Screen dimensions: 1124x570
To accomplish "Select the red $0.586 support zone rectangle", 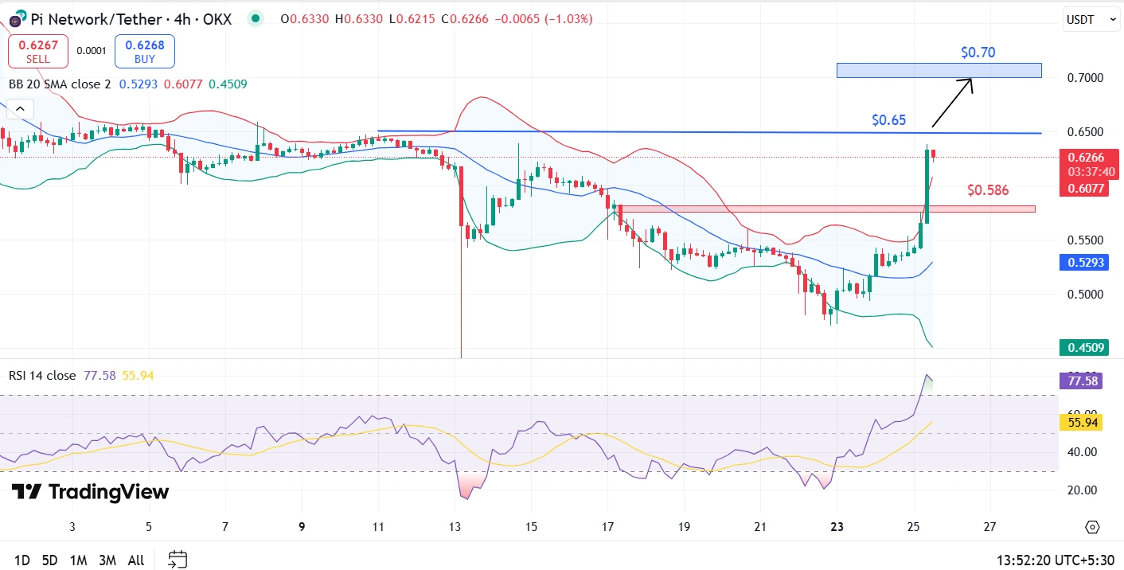I will click(826, 209).
